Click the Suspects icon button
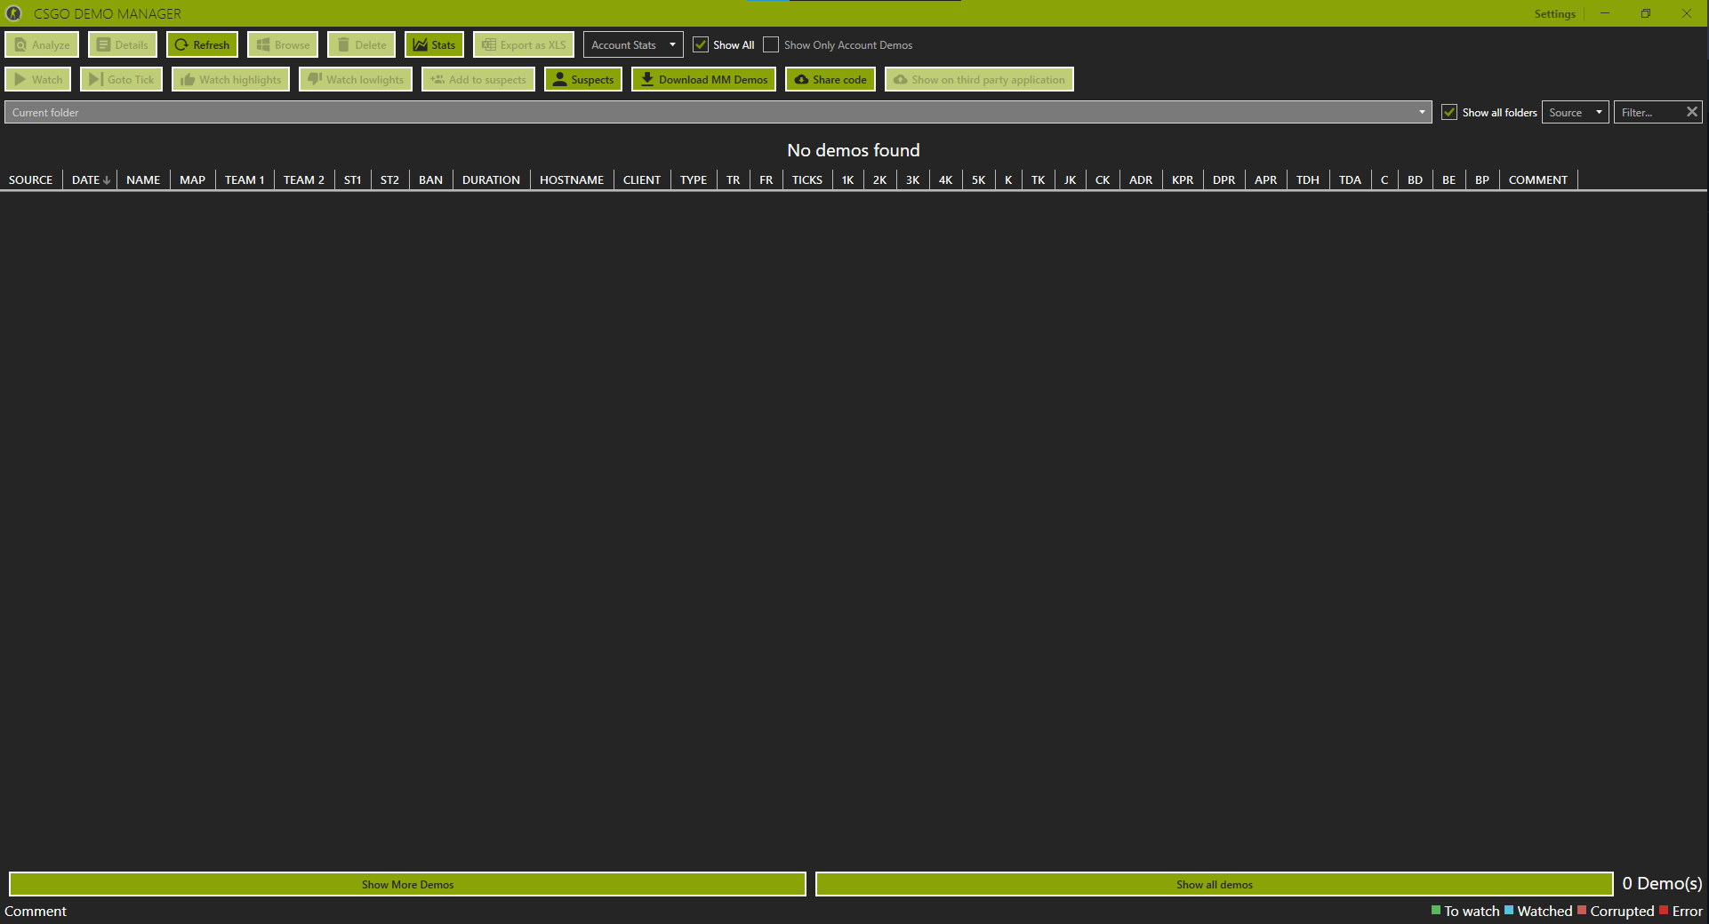This screenshot has height=924, width=1709. (560, 79)
